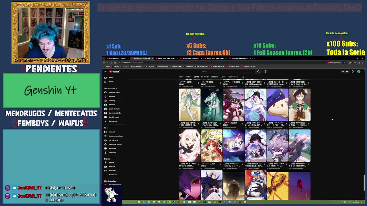Open options menu for 335 K views short
The height and width of the screenshot is (206, 367).
309,123
